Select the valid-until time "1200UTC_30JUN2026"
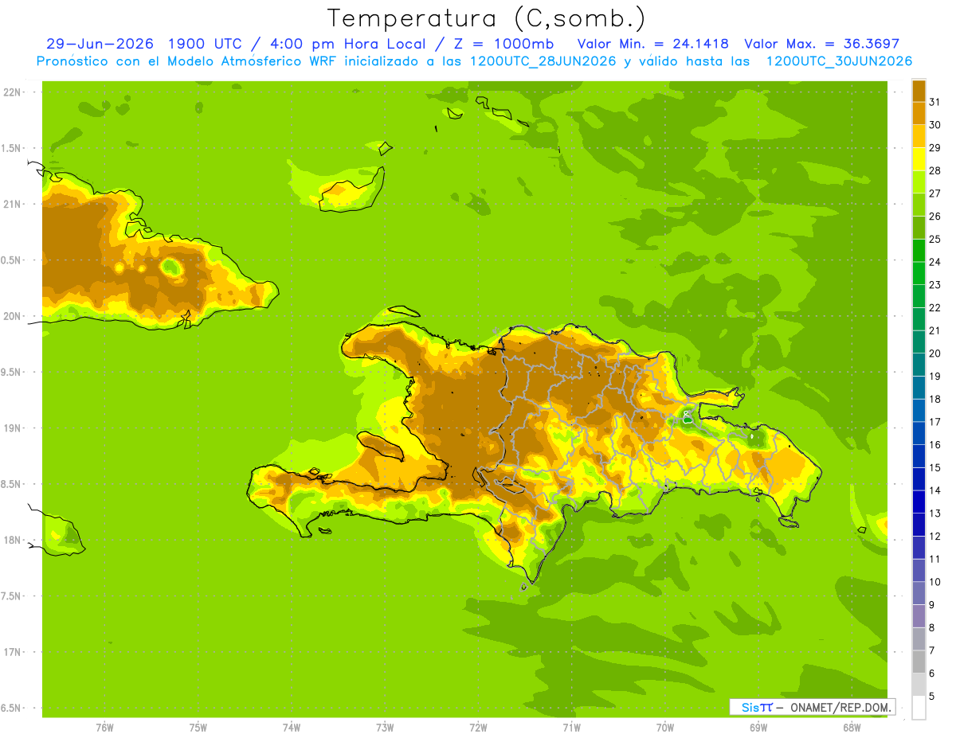Viewport: 956px width, 738px height. pos(839,61)
